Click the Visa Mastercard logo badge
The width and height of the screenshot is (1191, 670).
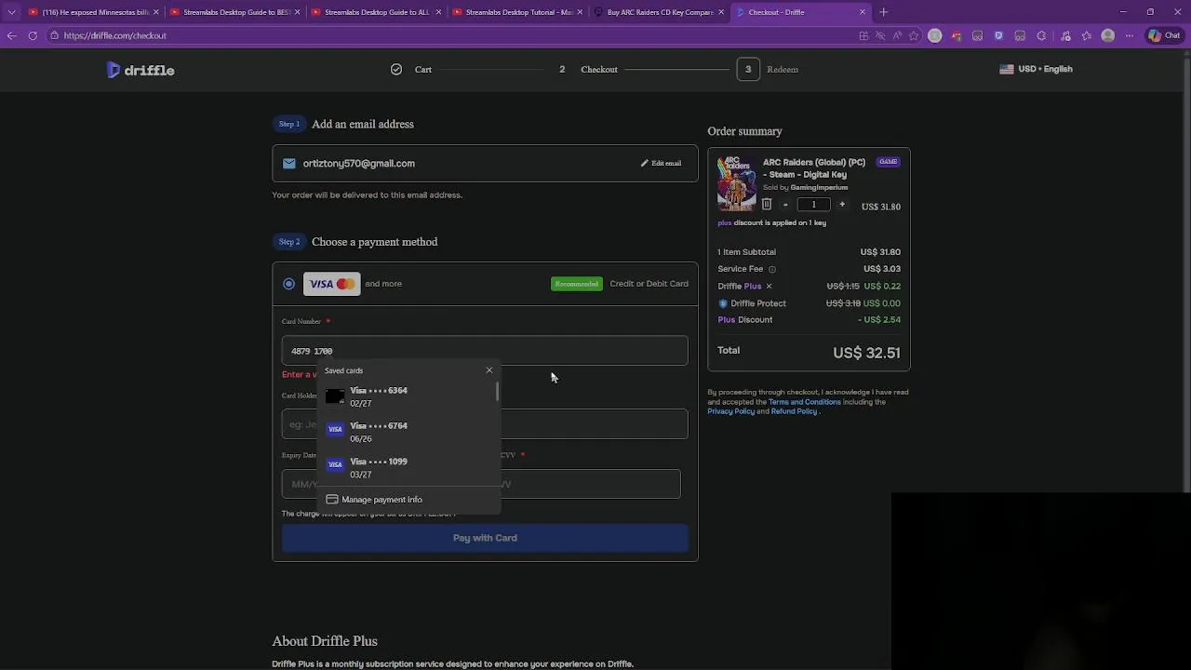331,284
